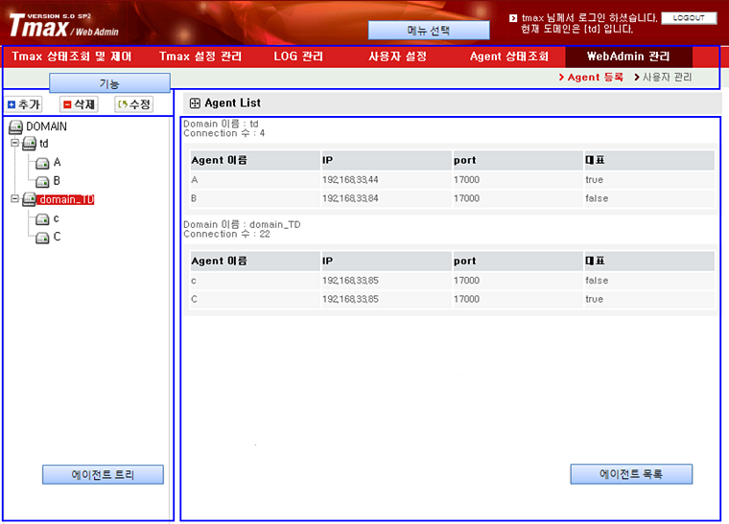The width and height of the screenshot is (729, 524).
Task: Click the 에이전트 목록 label button
Action: click(x=631, y=474)
